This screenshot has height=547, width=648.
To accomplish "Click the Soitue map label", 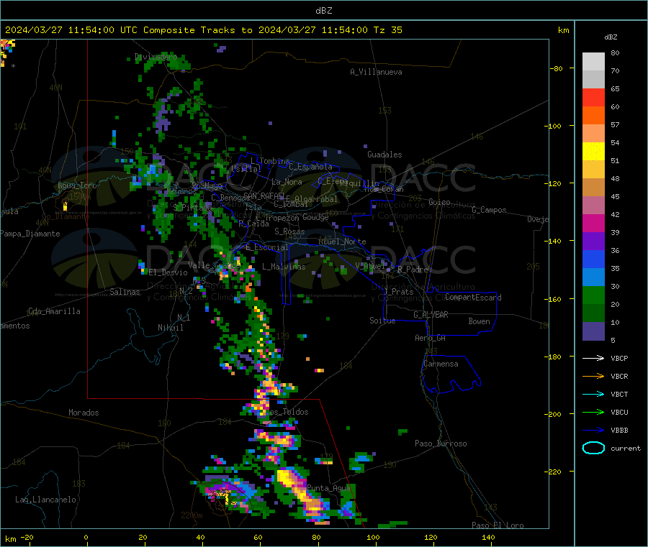I will tap(383, 321).
